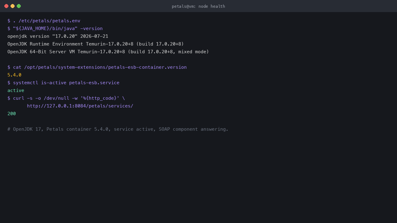
Task: Click the red close window button
Action: pos(6,6)
